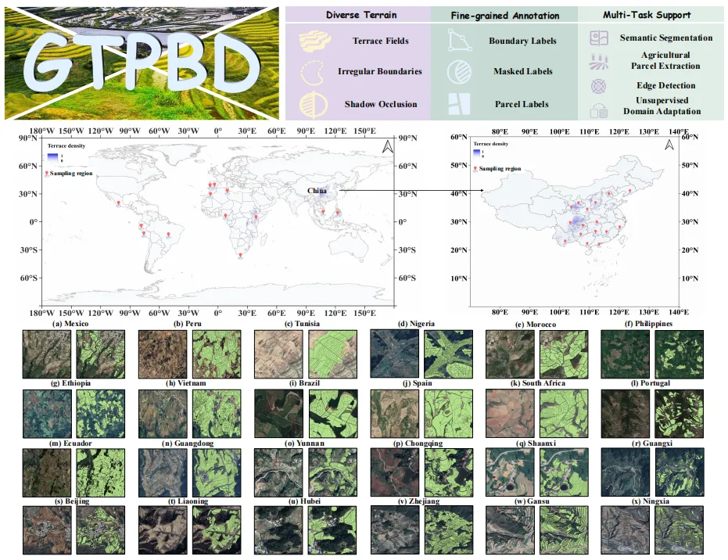Click the Brazil sampling pin on the world map

click(169, 235)
